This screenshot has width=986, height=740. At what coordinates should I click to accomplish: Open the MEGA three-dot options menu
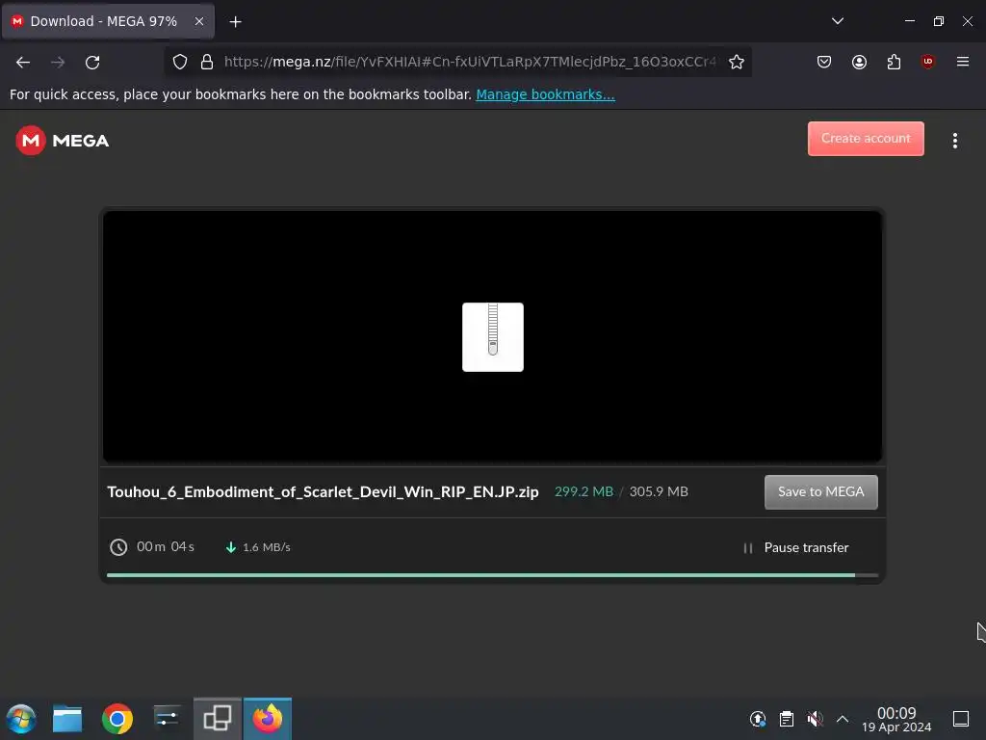coord(954,141)
